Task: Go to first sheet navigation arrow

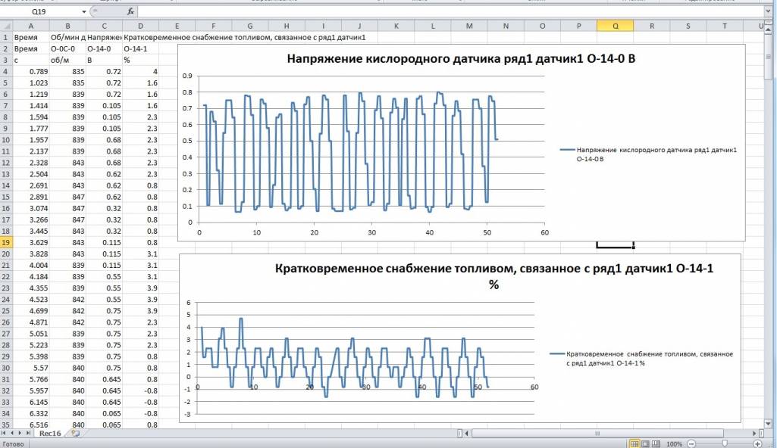Action: point(5,434)
